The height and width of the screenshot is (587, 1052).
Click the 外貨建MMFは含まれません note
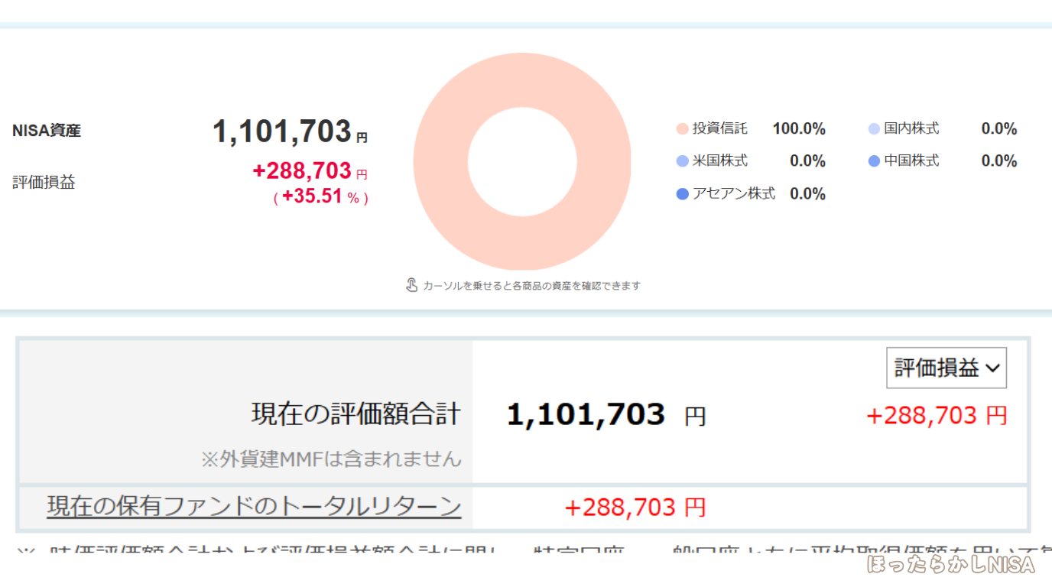tap(331, 459)
